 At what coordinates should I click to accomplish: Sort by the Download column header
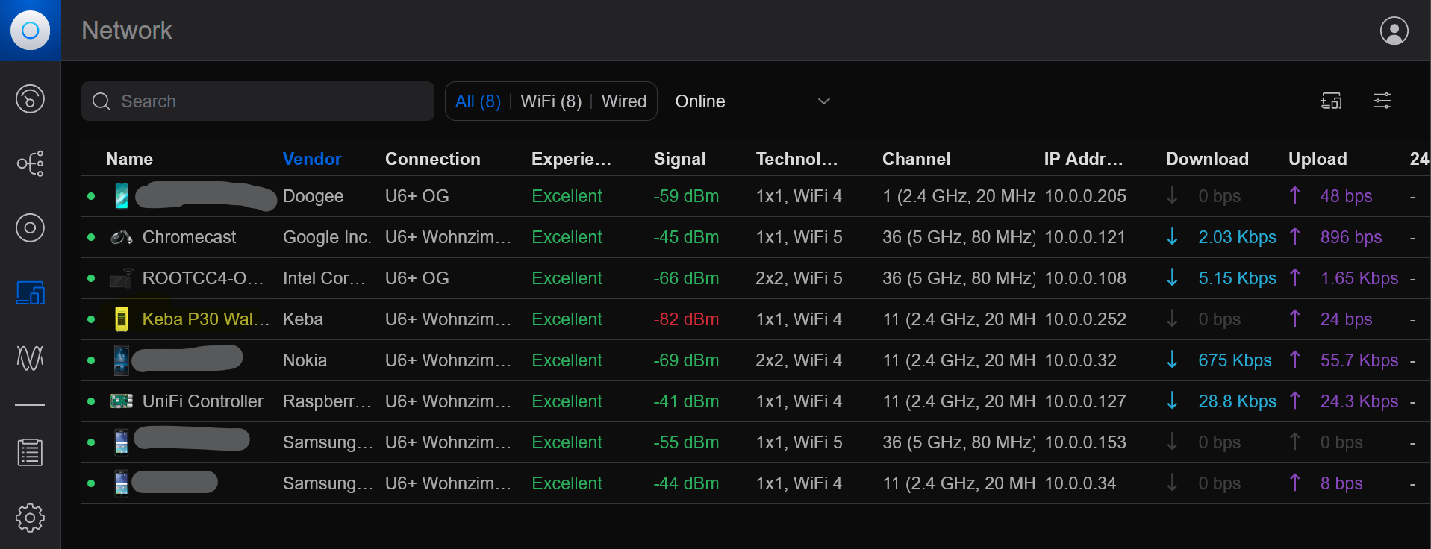(x=1207, y=159)
